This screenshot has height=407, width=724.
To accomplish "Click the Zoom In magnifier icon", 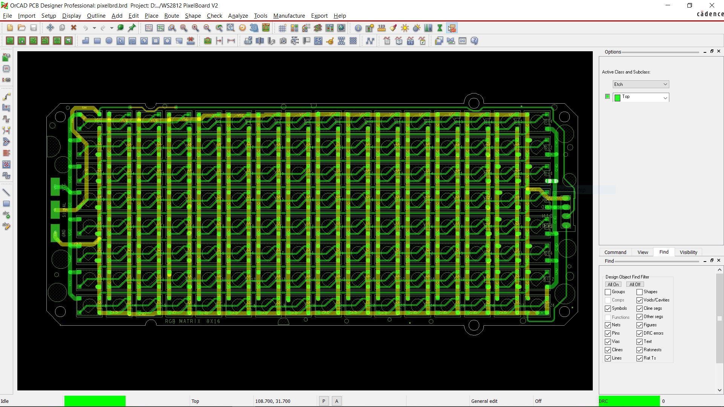I will coord(195,28).
